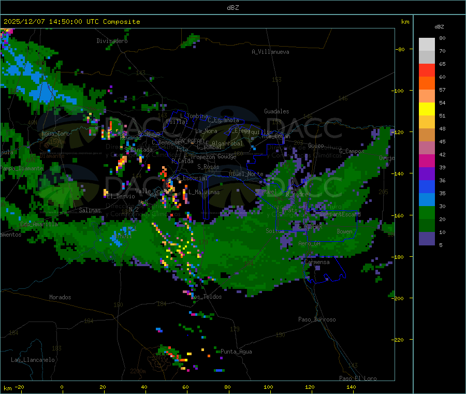Click the 60 km bottom axis label
Viewport: 466px width, 394px height.
tap(185, 387)
